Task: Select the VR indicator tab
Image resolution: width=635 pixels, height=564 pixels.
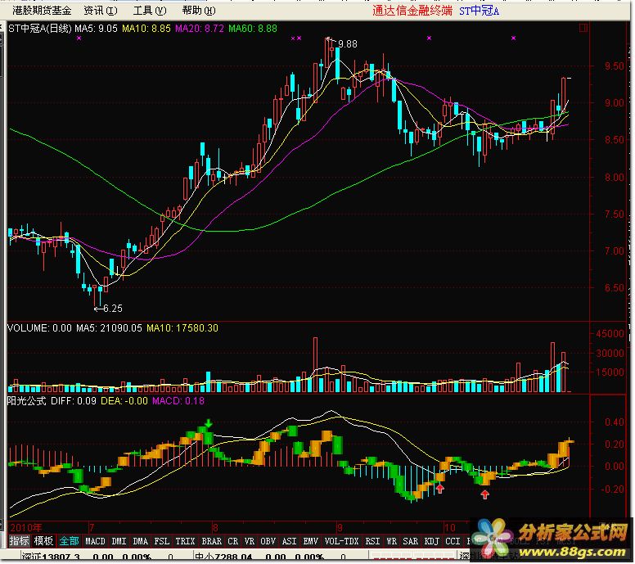Action: [x=250, y=541]
